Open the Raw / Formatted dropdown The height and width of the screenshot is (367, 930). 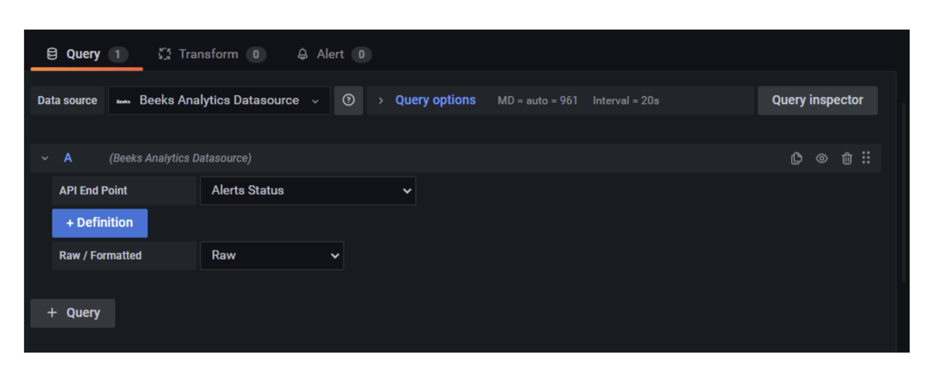[x=272, y=256]
